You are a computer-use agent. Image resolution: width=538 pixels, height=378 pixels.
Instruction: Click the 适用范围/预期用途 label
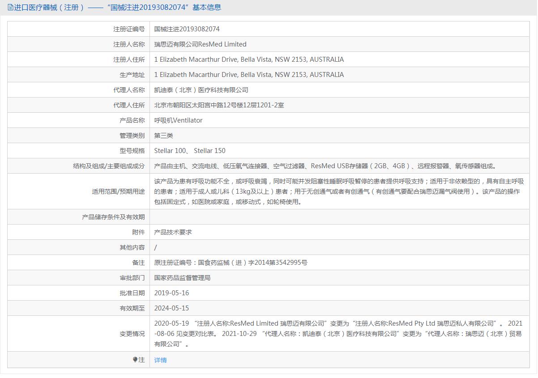click(x=119, y=191)
